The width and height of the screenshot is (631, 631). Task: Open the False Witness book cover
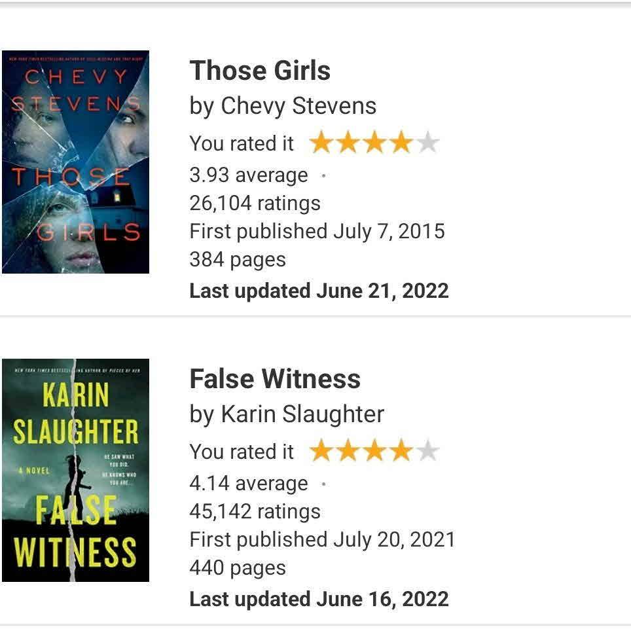[75, 470]
